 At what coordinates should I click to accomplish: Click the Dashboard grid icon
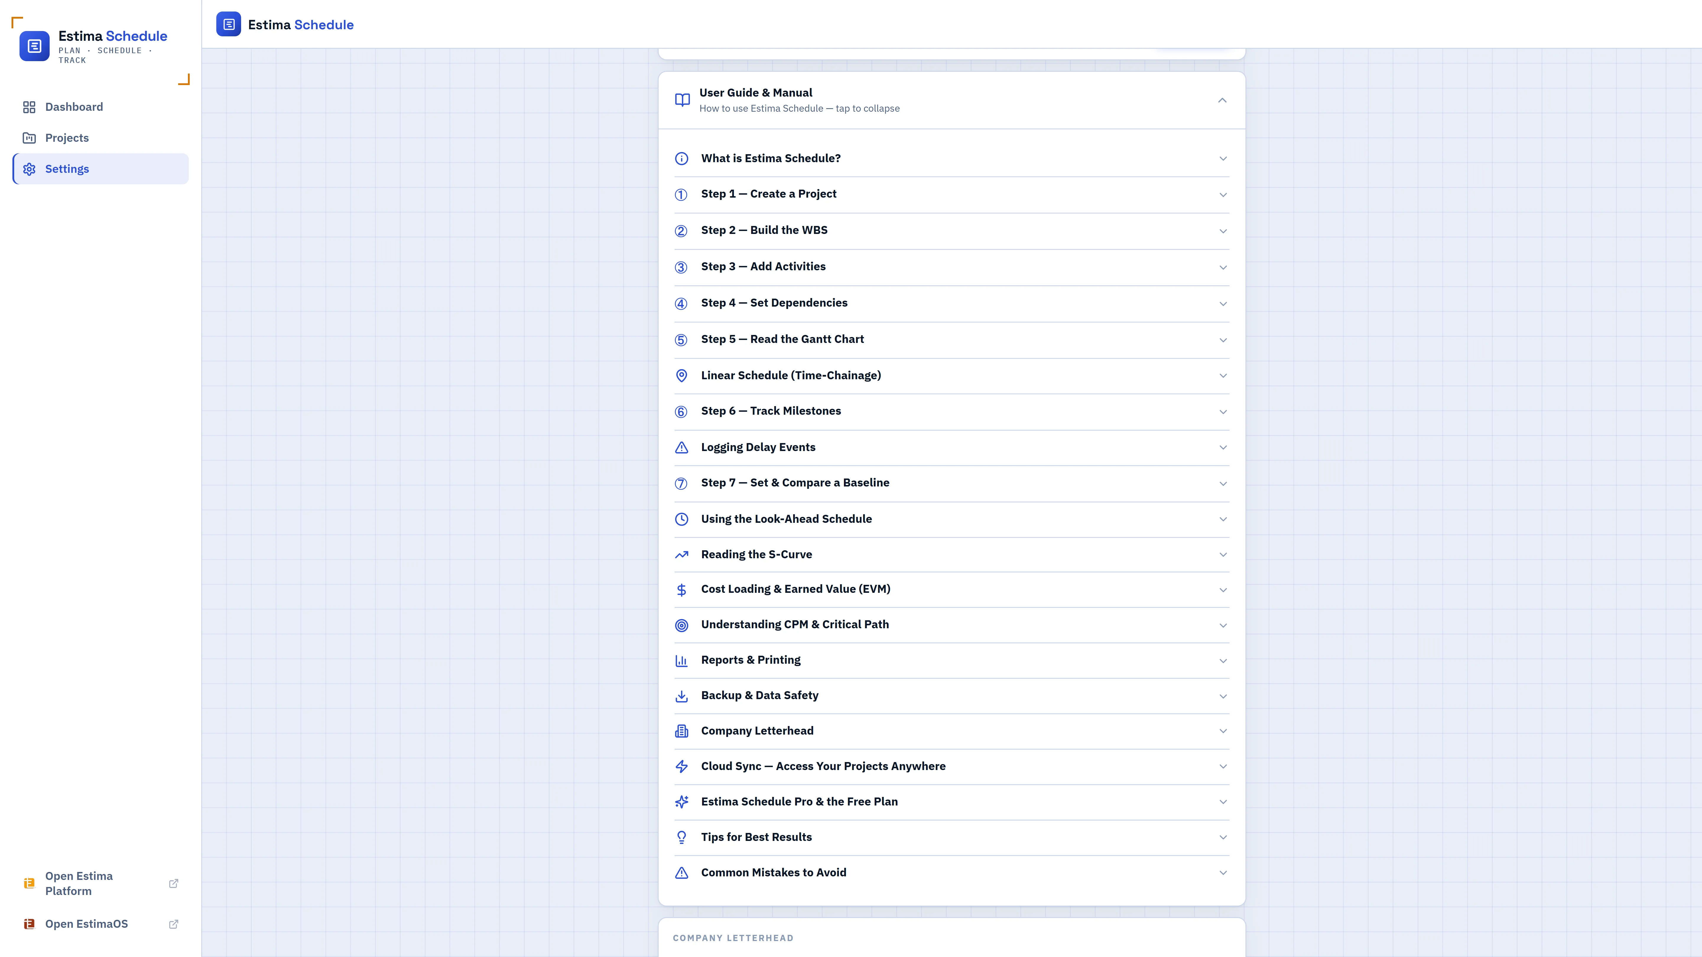29,107
